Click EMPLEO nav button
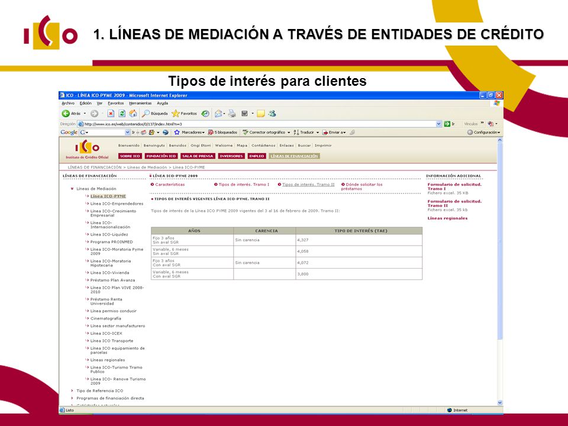 tap(257, 156)
